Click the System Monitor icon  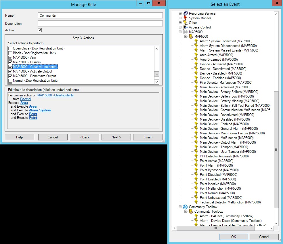185,18
